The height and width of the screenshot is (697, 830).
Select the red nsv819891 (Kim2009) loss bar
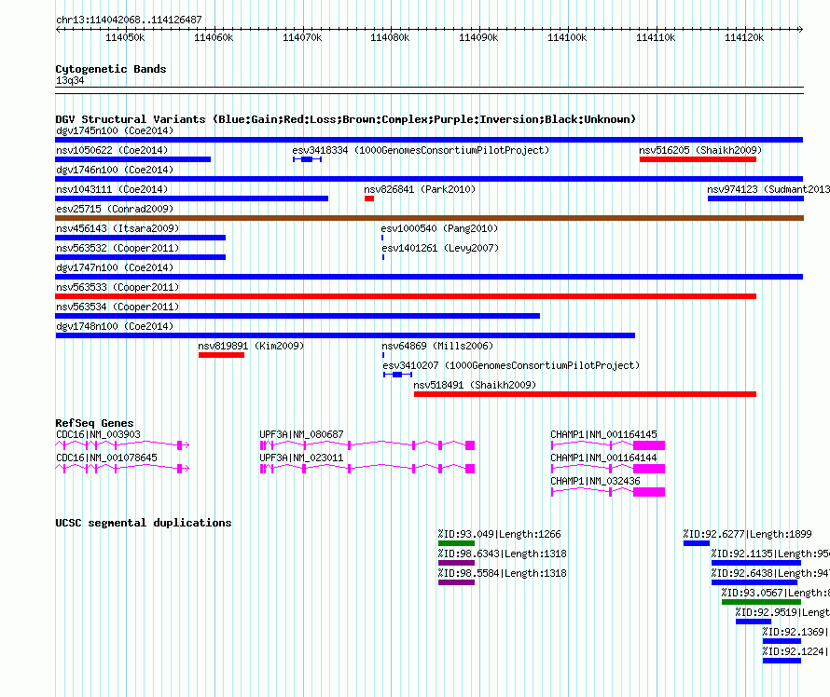click(x=221, y=355)
